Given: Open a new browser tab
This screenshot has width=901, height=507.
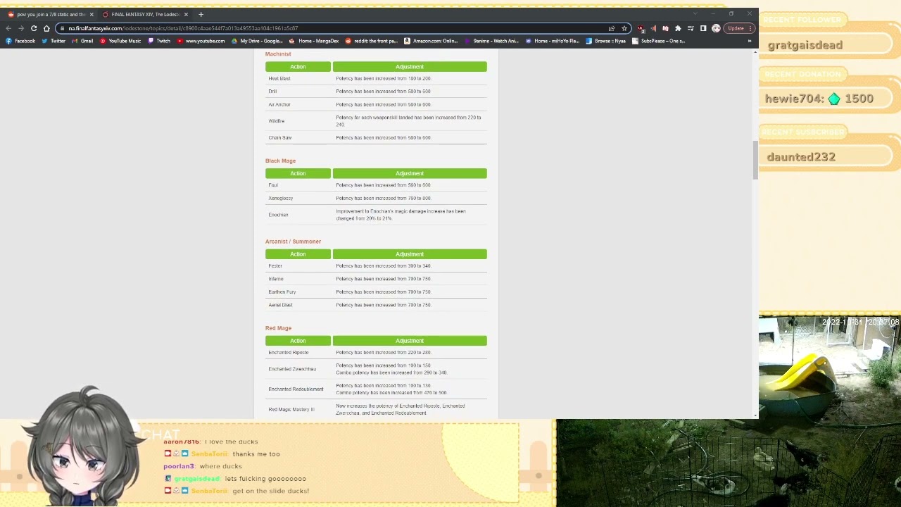Looking at the screenshot, I should [201, 14].
